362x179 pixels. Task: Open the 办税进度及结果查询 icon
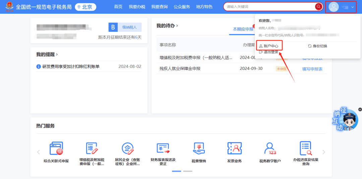tap(306, 148)
